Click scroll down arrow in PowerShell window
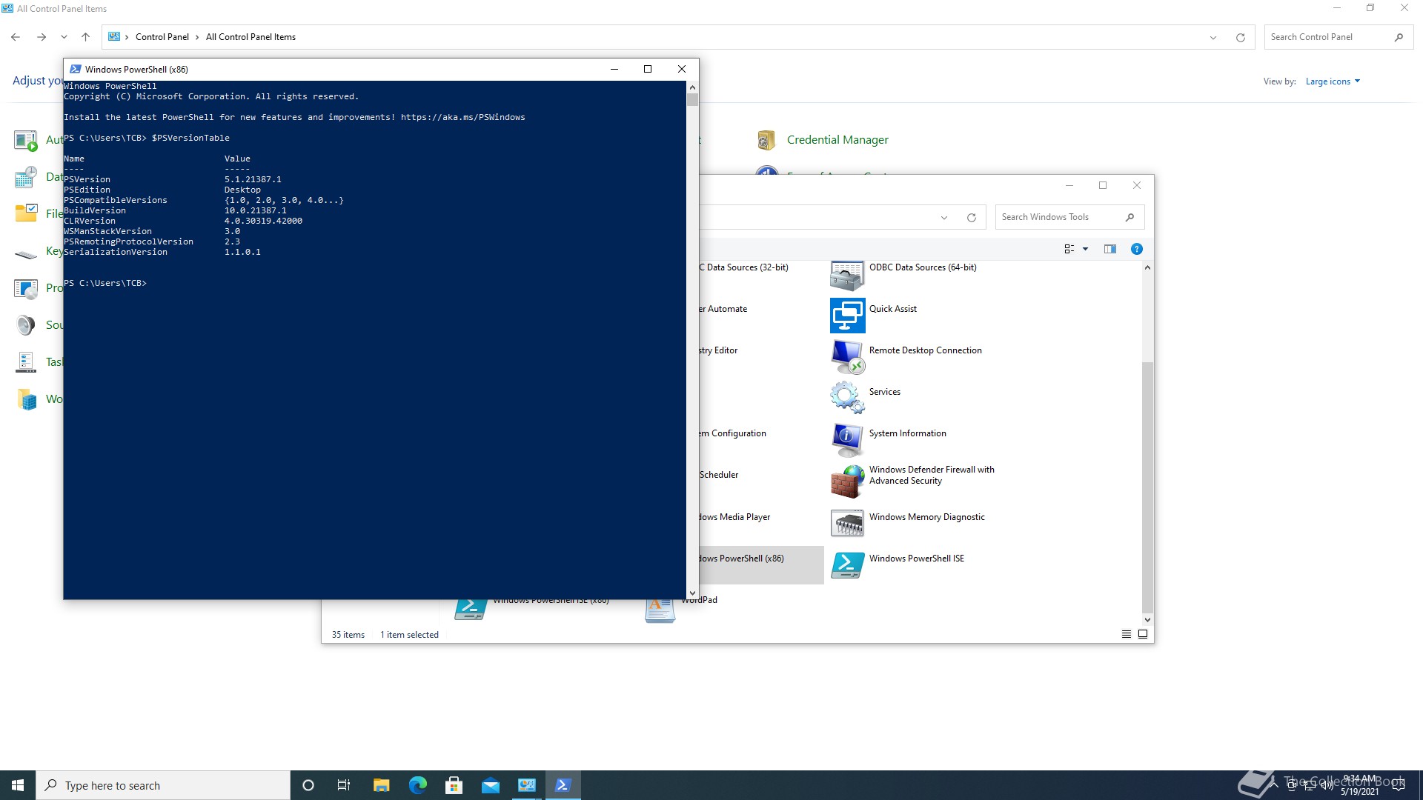This screenshot has width=1423, height=800. pyautogui.click(x=692, y=593)
